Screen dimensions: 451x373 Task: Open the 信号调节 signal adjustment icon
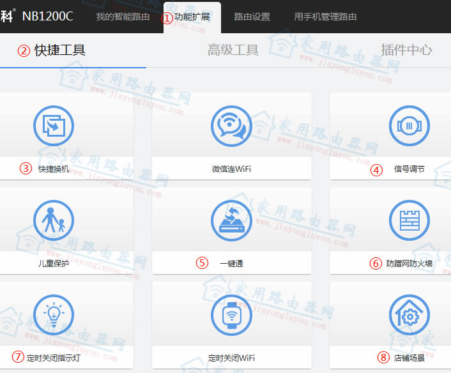409,126
